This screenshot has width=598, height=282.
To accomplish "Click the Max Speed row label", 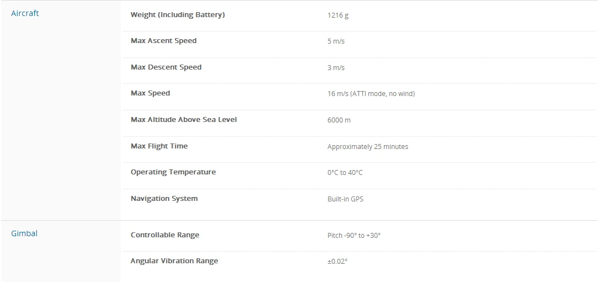I will (150, 93).
